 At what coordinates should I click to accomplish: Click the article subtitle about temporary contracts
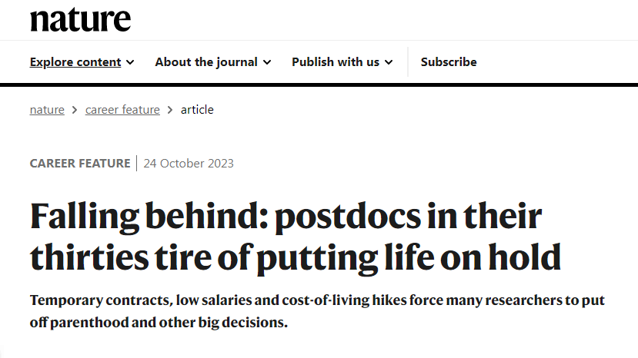coord(317,311)
